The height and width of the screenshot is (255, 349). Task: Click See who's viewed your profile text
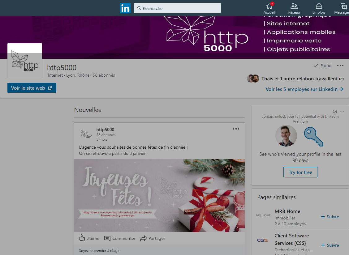(300, 157)
